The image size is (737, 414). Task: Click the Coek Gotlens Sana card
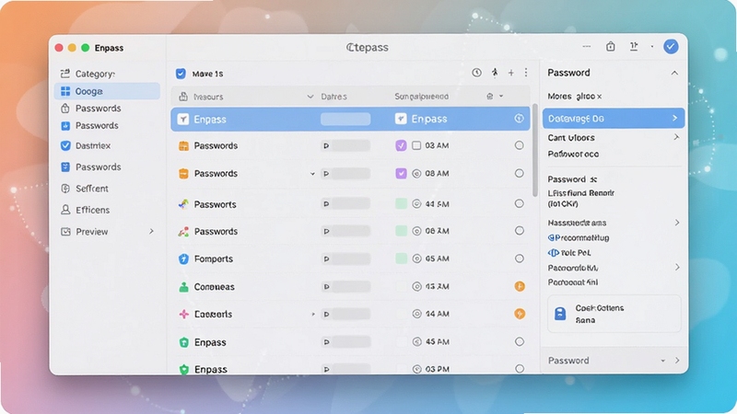[x=614, y=314]
